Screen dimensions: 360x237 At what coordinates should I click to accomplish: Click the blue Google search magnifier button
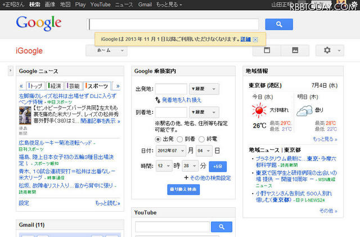click(279, 24)
